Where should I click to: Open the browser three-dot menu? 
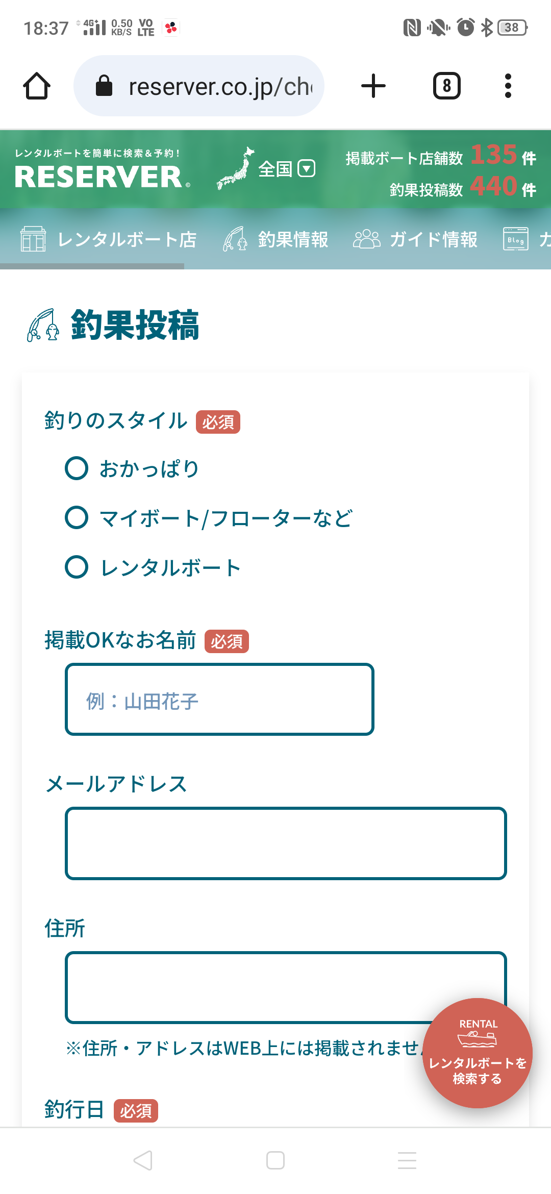coord(508,86)
